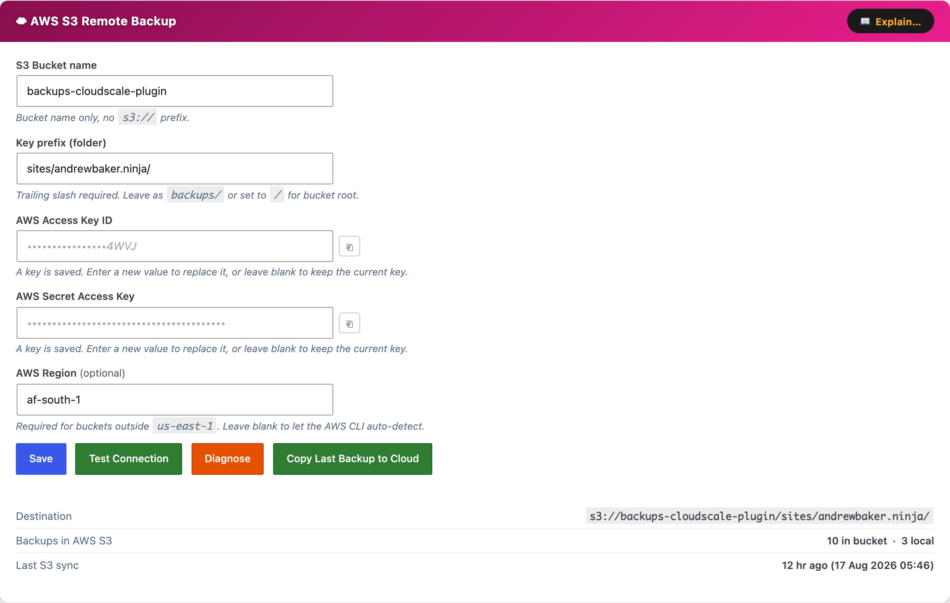Viewport: 950px width, 603px height.
Task: Select the s3:// destination path text
Action: [x=760, y=516]
